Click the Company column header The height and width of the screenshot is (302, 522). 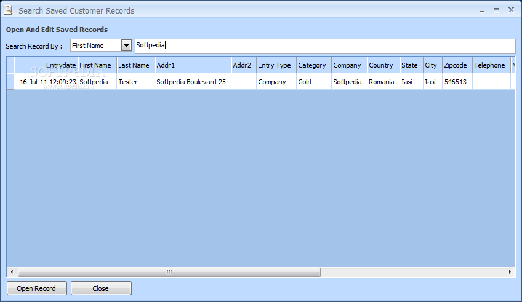350,65
